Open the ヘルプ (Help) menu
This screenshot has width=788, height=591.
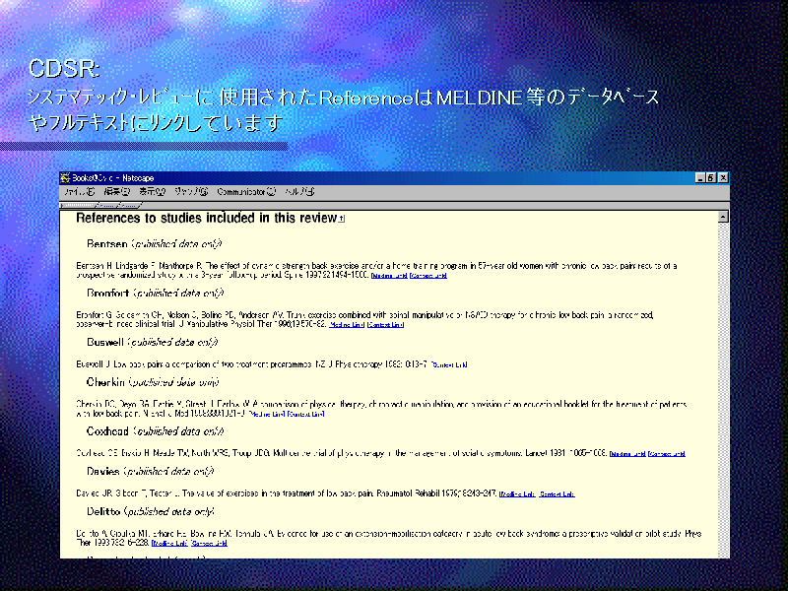click(x=299, y=192)
